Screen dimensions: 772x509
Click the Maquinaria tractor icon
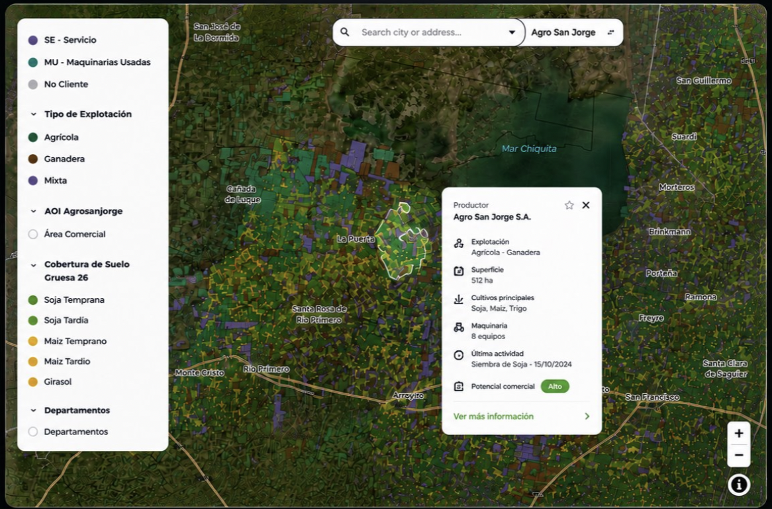point(458,327)
